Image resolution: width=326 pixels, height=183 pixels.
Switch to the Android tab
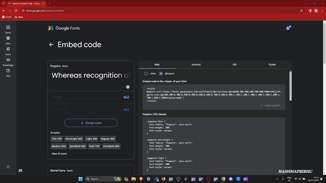196,65
